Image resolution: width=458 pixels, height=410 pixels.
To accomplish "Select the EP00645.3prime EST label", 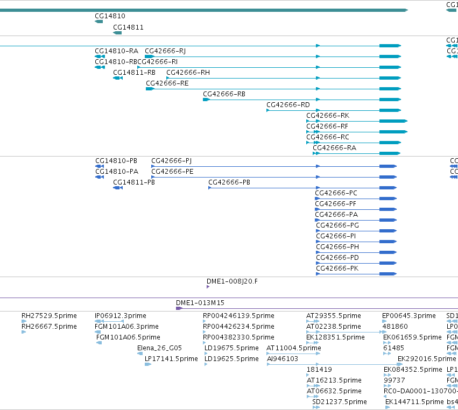I will coord(409,316).
